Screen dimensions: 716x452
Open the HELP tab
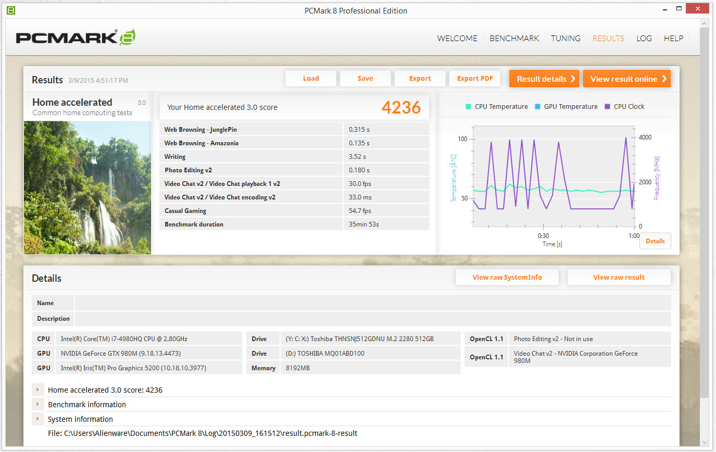673,38
